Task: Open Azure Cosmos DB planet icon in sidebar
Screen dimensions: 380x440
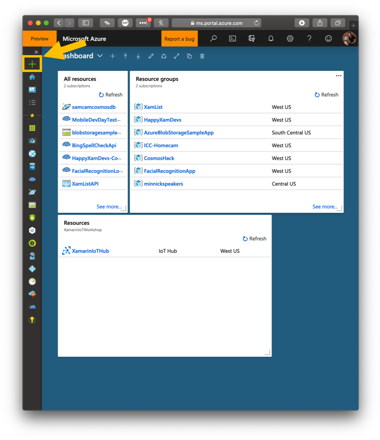Action: (32, 192)
